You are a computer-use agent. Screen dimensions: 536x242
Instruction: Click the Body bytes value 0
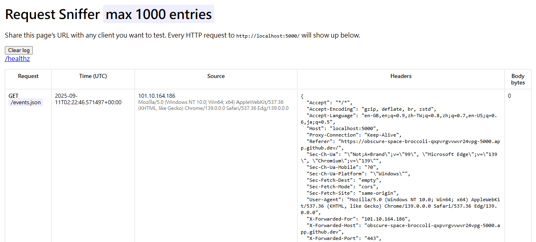509,96
